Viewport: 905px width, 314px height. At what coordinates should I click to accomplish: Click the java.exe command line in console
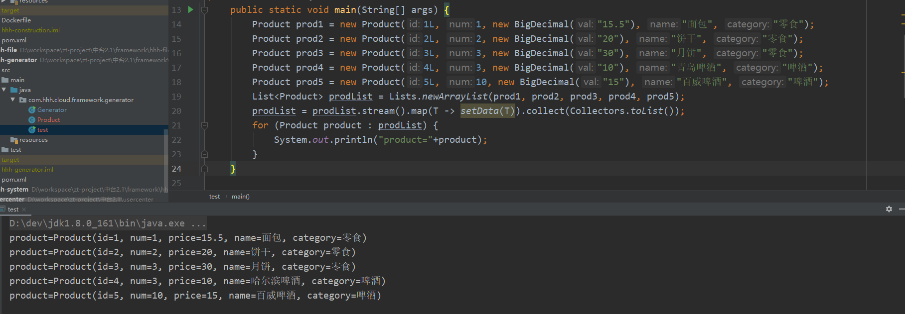107,223
